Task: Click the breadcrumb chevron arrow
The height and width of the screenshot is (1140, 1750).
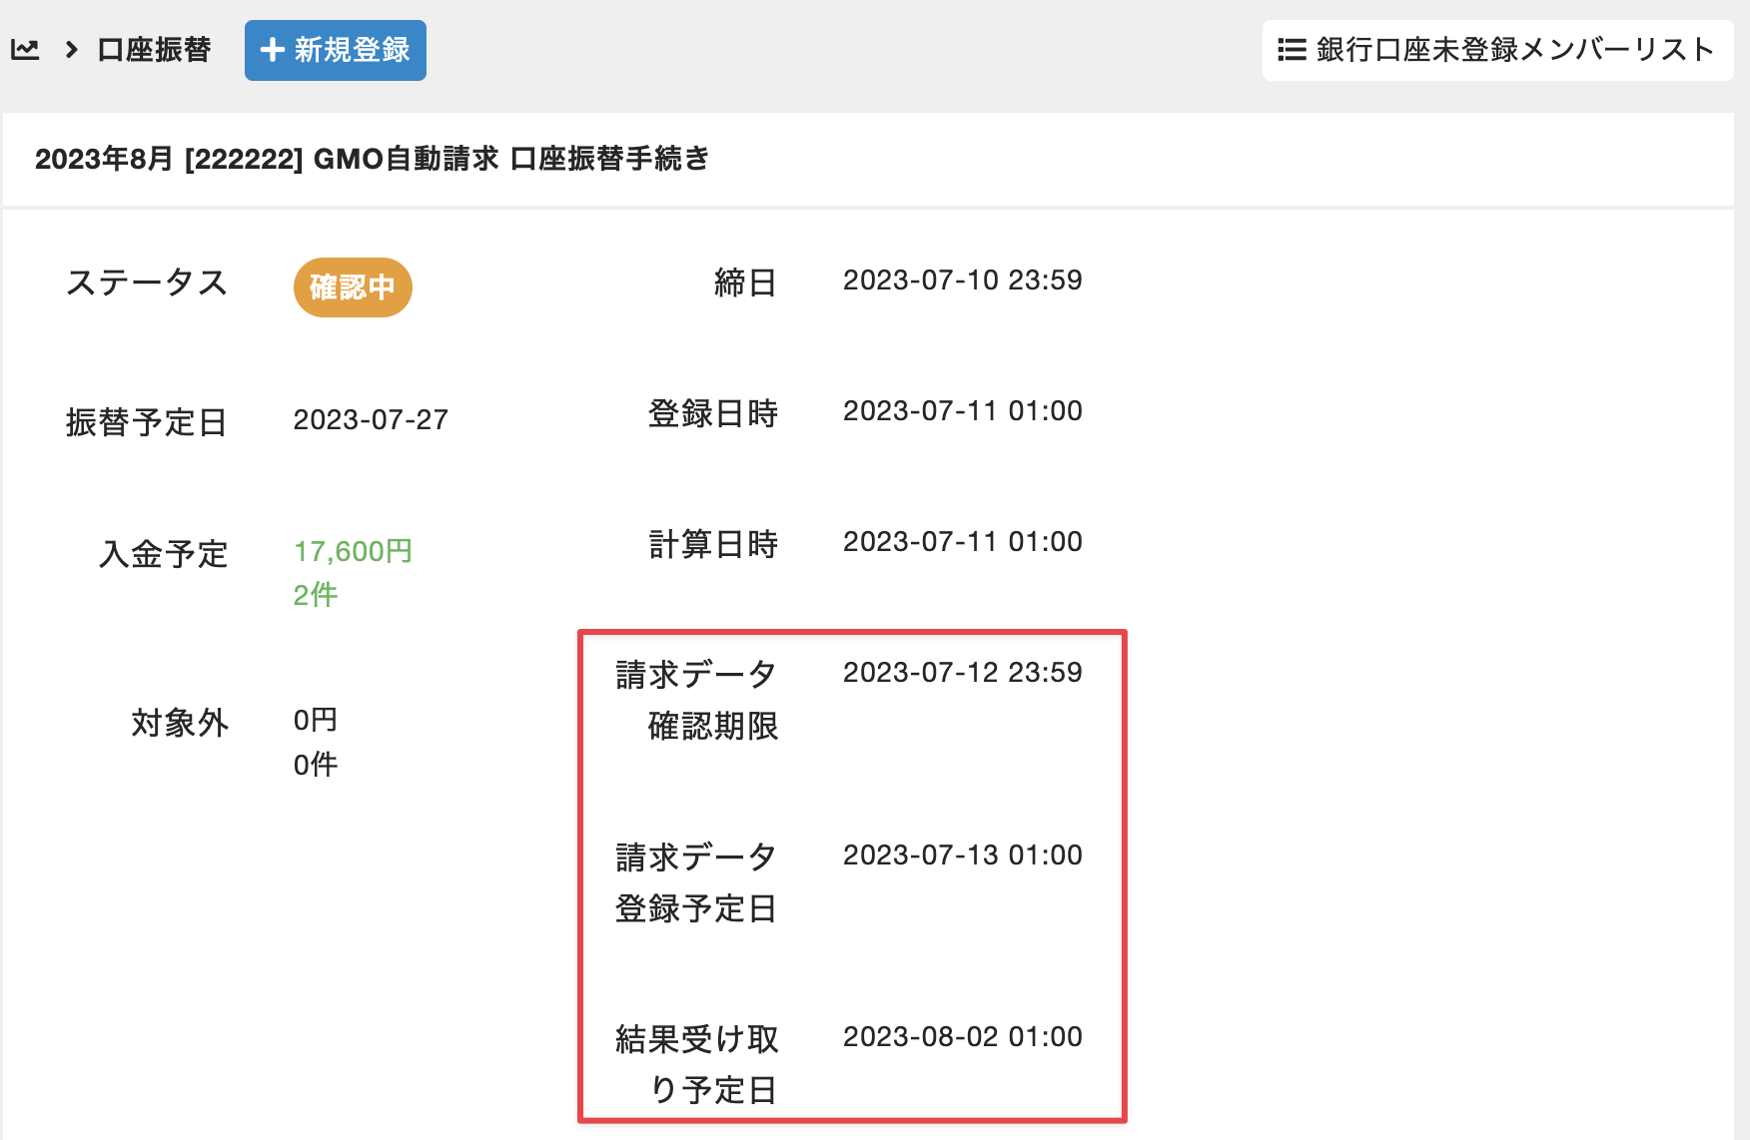Action: (71, 50)
